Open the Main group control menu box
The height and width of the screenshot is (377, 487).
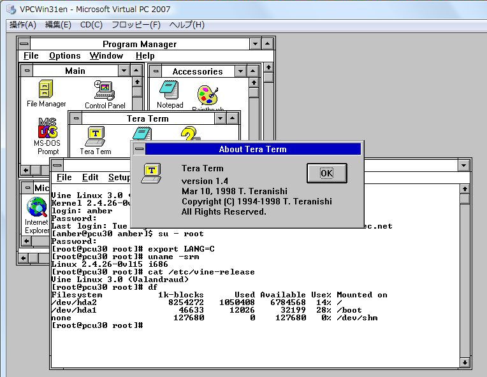pyautogui.click(x=27, y=71)
